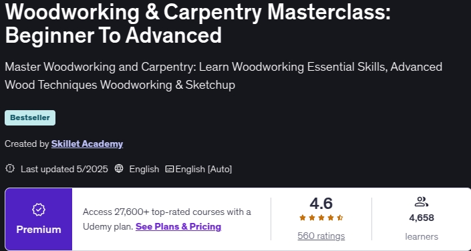471x251 pixels.
Task: Click the English language label
Action: click(144, 170)
